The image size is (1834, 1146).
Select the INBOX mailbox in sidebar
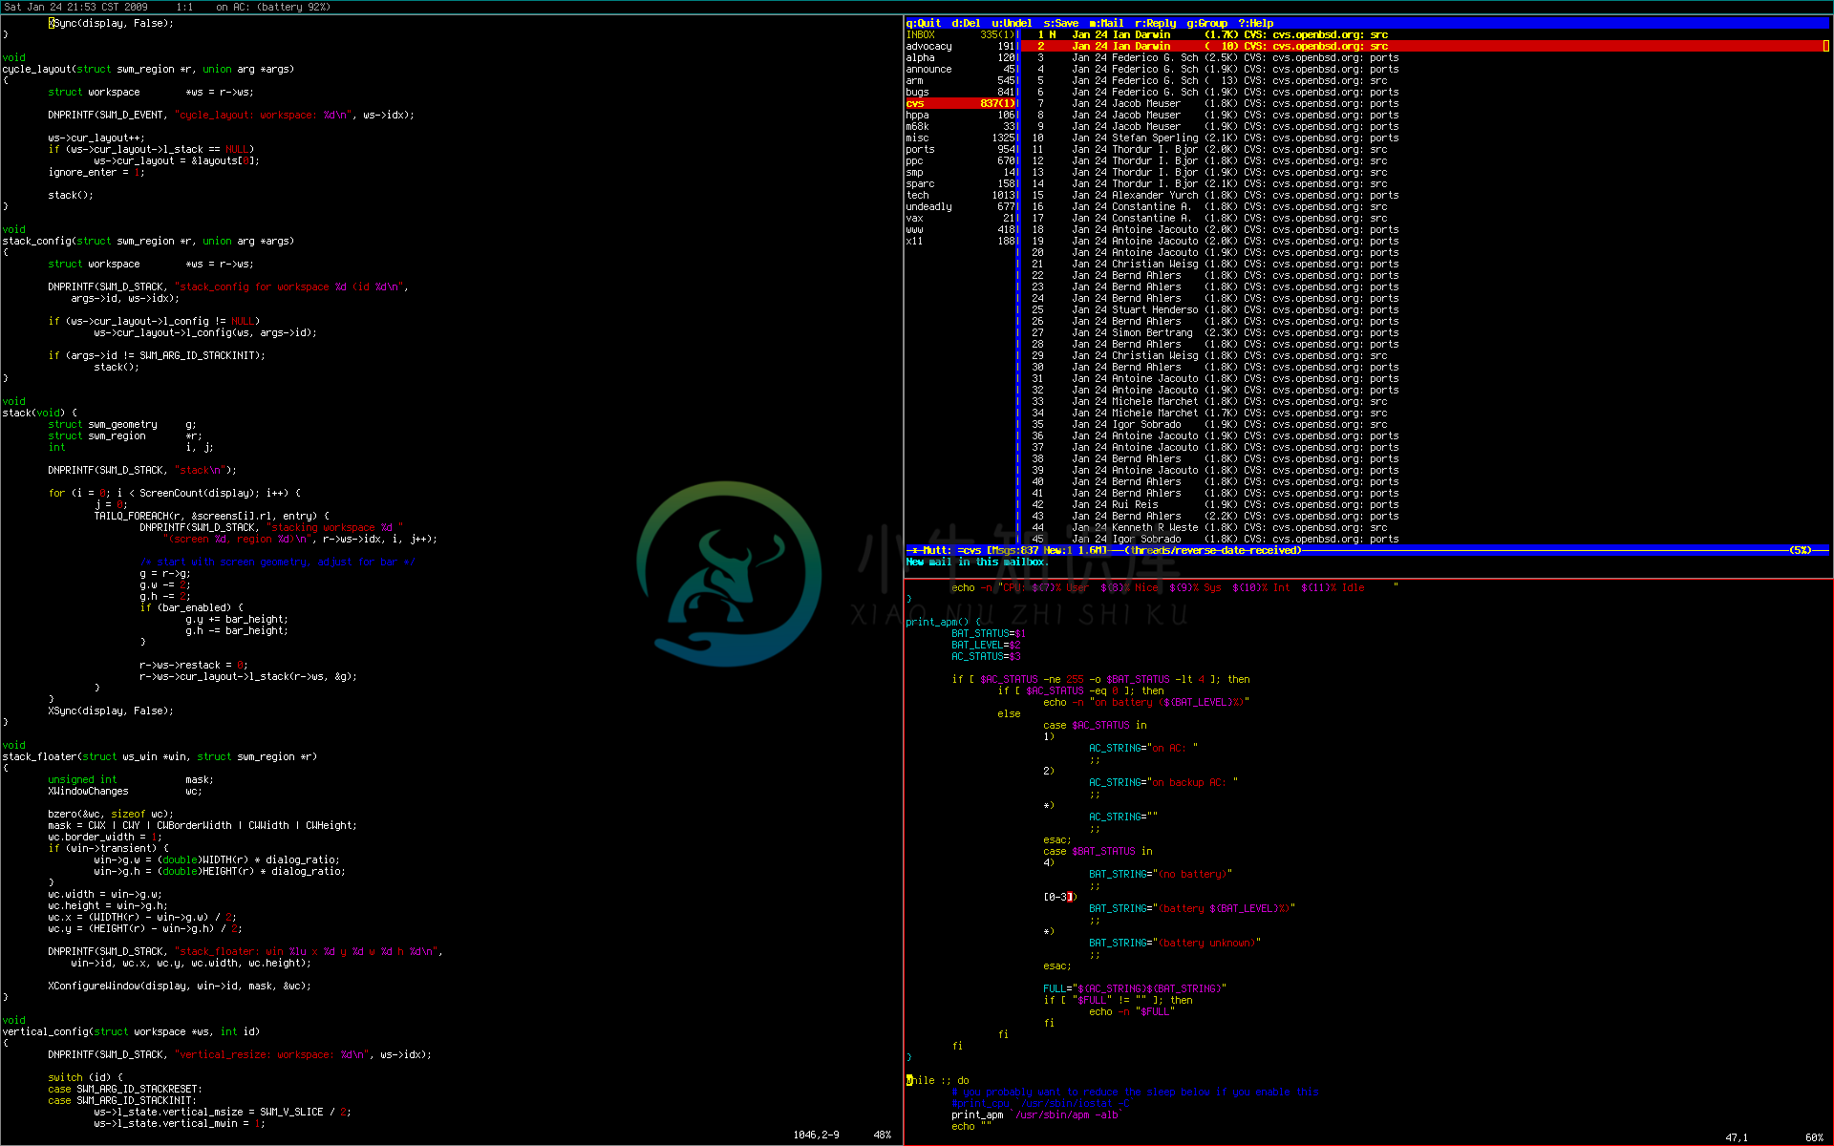[x=960, y=34]
